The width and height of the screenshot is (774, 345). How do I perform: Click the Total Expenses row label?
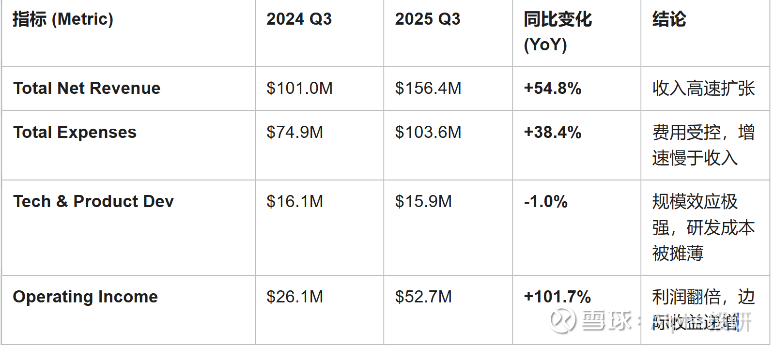coord(75,132)
